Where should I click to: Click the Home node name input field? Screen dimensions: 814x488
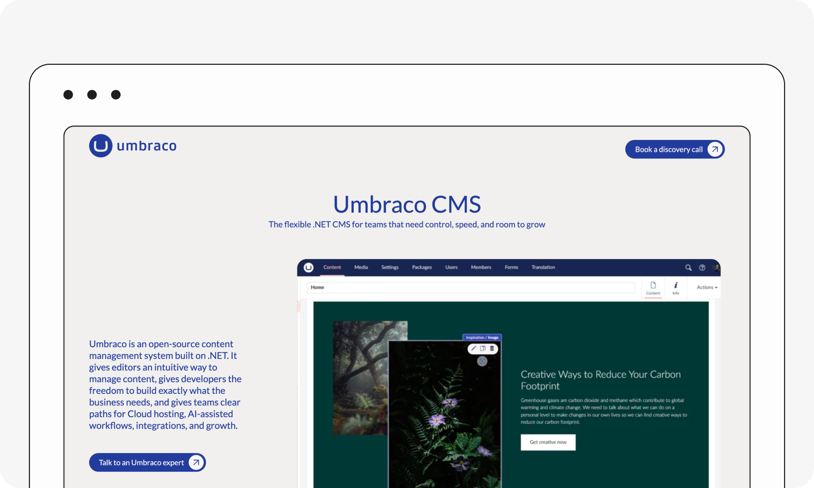click(x=471, y=287)
